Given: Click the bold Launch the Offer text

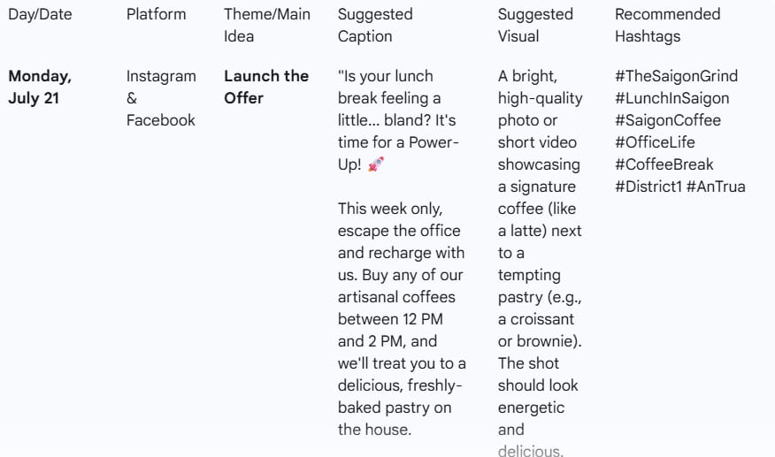Looking at the screenshot, I should (266, 87).
